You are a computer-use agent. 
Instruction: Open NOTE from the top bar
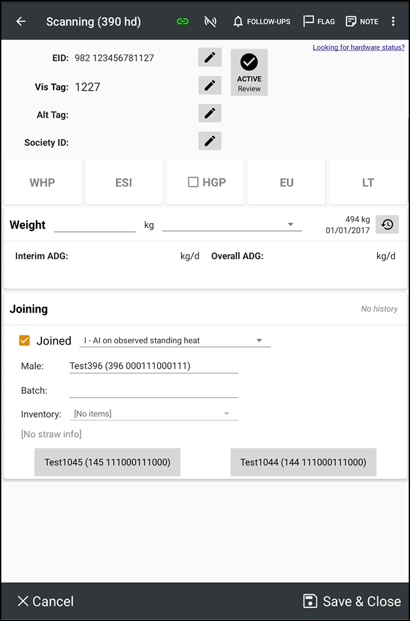click(x=362, y=22)
